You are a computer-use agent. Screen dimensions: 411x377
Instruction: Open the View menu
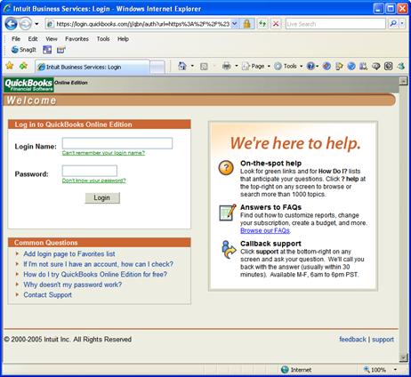tap(52, 39)
